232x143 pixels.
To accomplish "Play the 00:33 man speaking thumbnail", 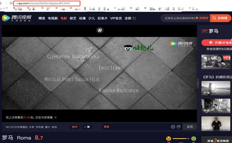I will [x=216, y=124].
